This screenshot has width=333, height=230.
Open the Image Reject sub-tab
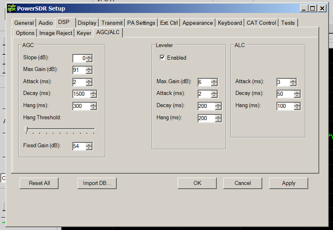point(56,33)
